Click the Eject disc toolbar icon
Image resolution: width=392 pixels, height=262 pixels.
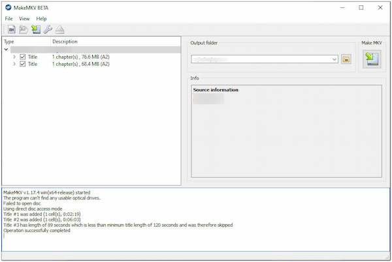tap(59, 29)
